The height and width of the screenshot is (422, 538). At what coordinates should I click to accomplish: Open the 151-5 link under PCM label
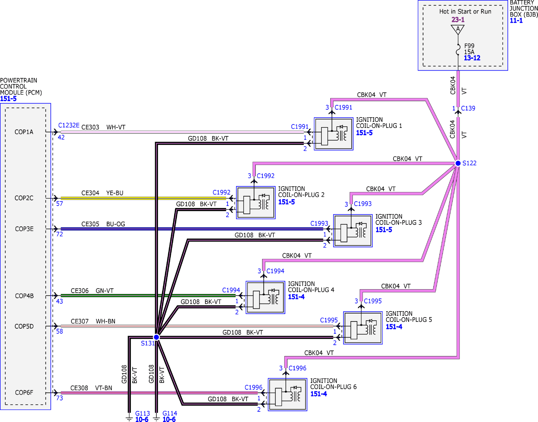point(8,99)
